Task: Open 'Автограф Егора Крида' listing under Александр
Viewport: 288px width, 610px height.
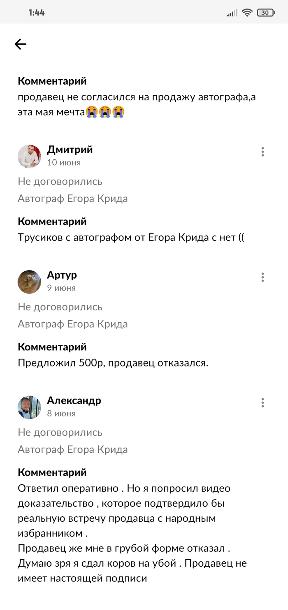Action: [x=73, y=449]
